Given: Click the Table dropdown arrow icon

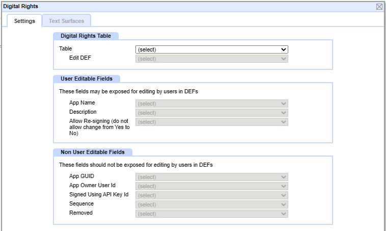Looking at the screenshot, I should 283,49.
